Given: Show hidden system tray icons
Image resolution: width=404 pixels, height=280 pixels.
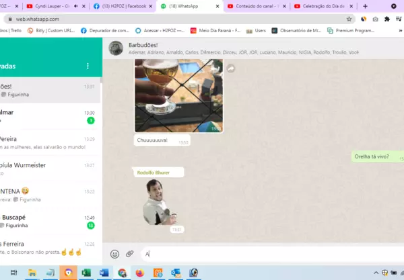Looking at the screenshot, I should (x=374, y=273).
